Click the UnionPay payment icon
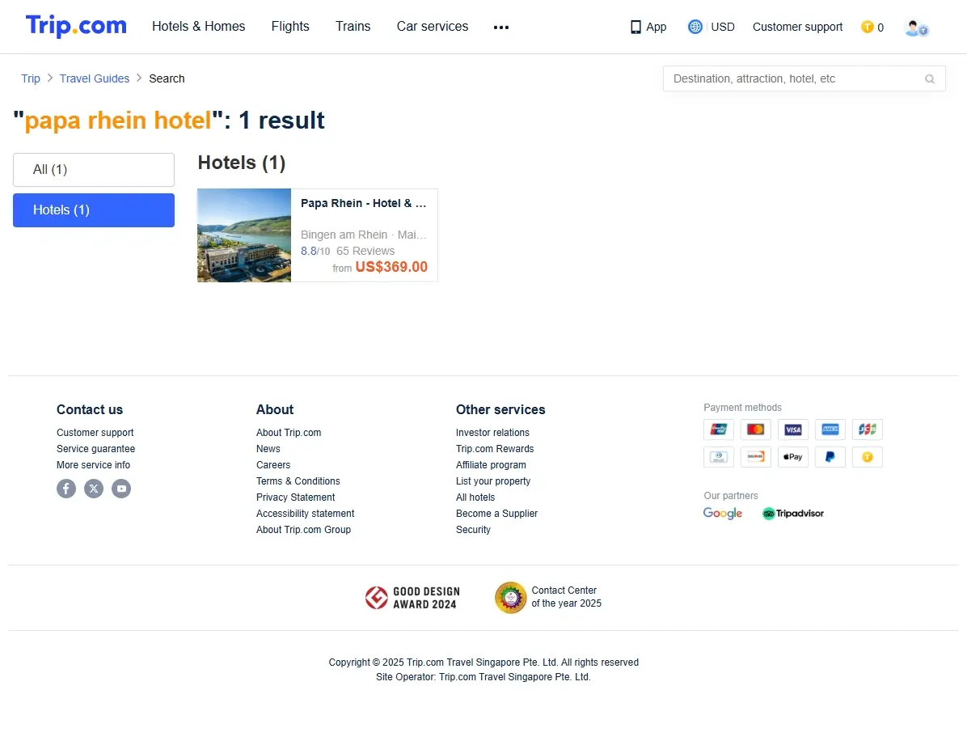The height and width of the screenshot is (745, 967). 719,429
